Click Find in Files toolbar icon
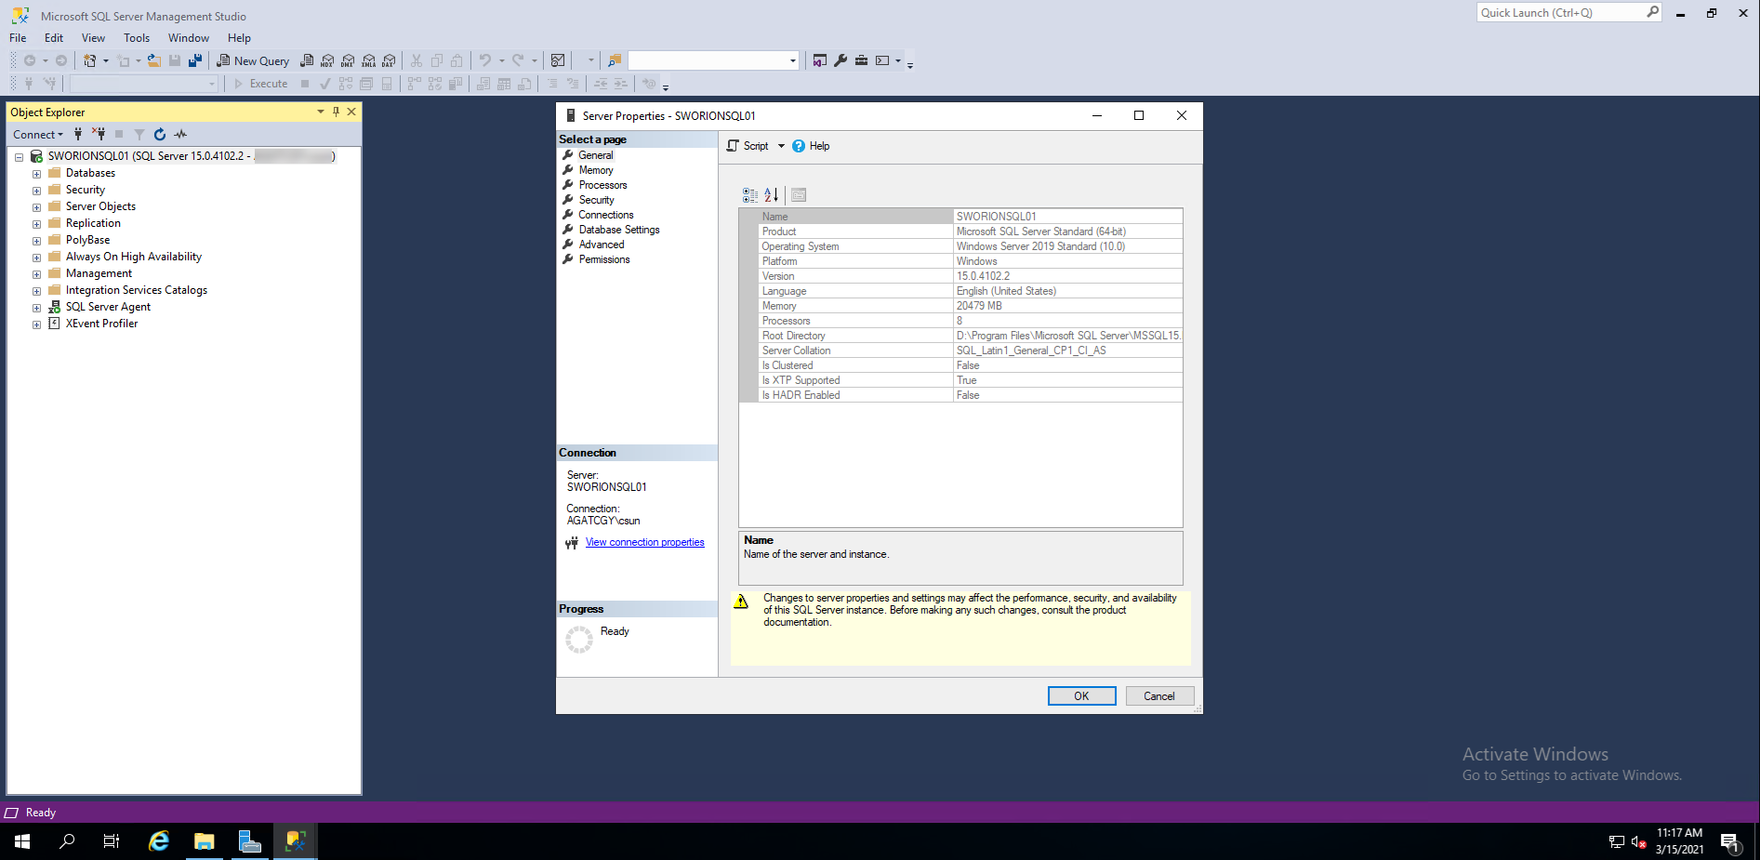The width and height of the screenshot is (1760, 860). 615,60
